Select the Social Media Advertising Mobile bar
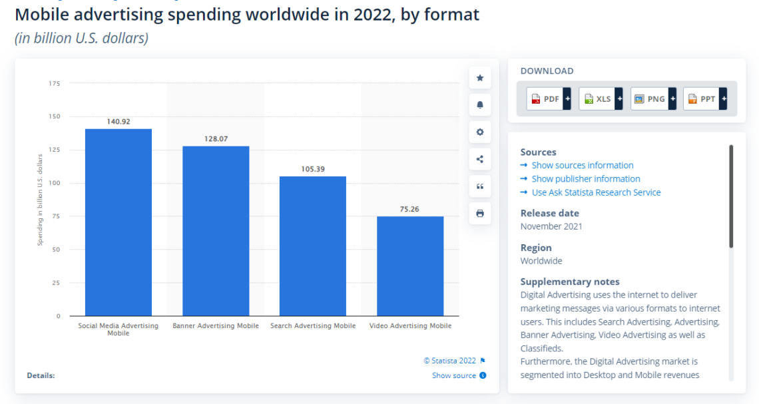Image resolution: width=759 pixels, height=404 pixels. pos(119,220)
